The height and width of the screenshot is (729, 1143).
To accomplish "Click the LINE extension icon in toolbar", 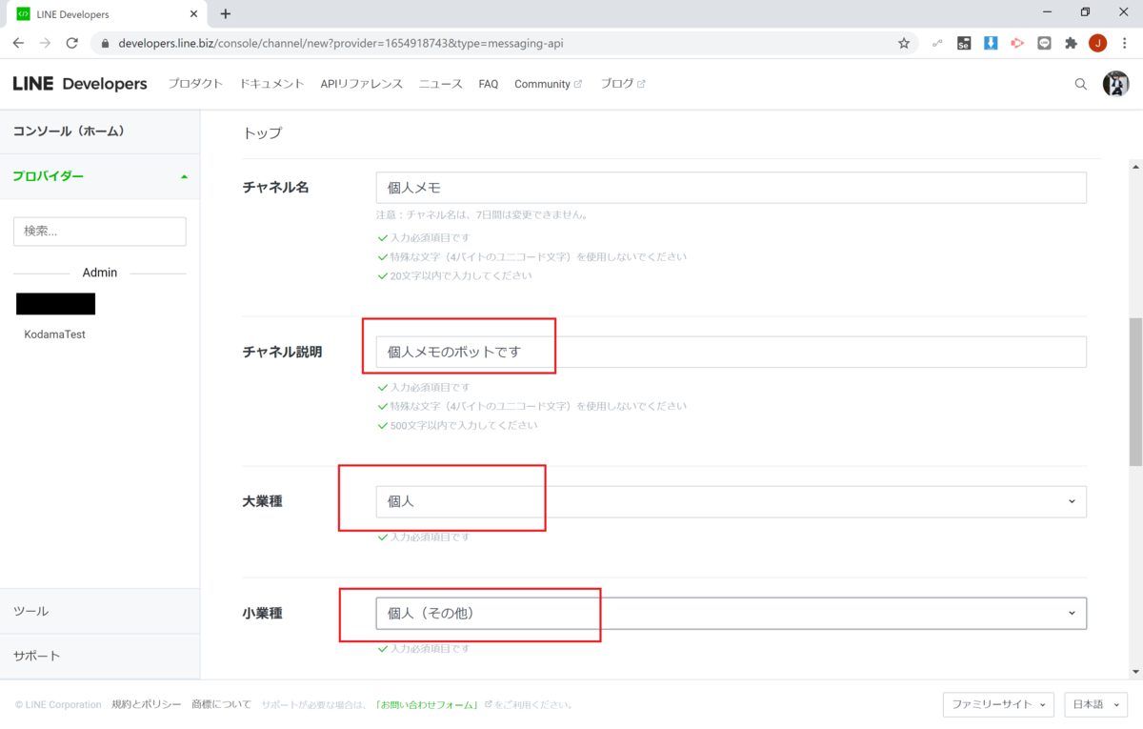I will 1044,43.
